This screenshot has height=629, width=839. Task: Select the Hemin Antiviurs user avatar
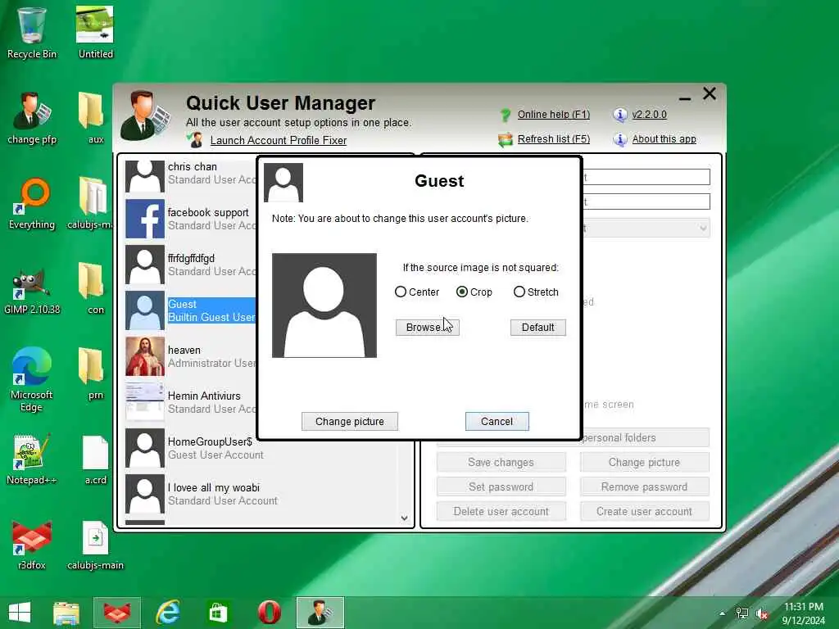click(144, 402)
